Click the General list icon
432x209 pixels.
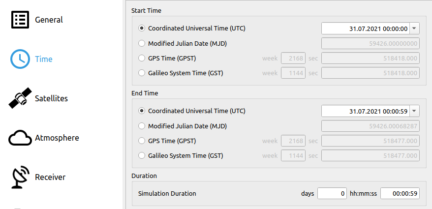(20, 20)
